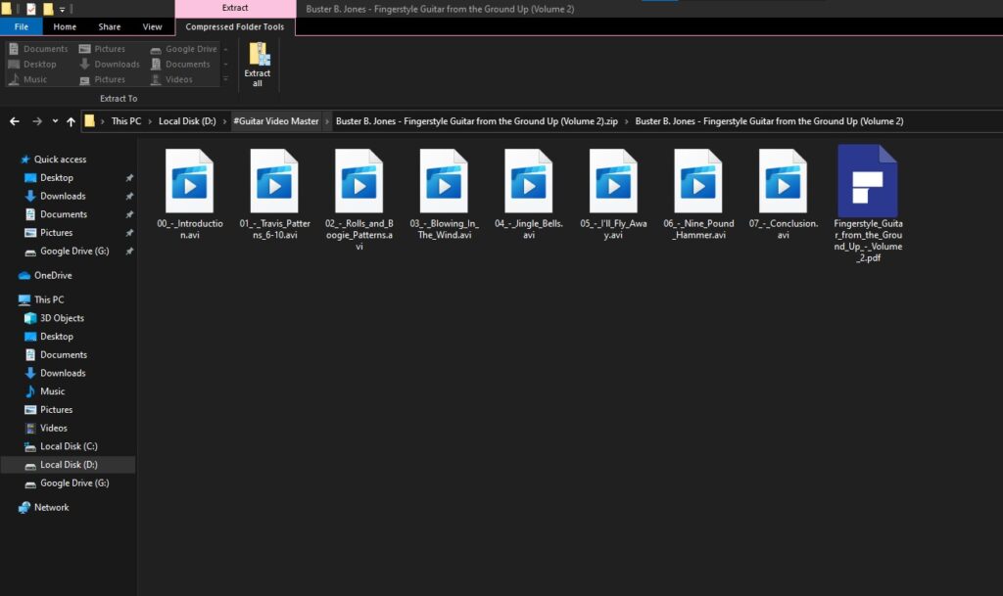Click the chevron after This PC in address bar
Image resolution: width=1003 pixels, height=596 pixels.
[x=150, y=121]
